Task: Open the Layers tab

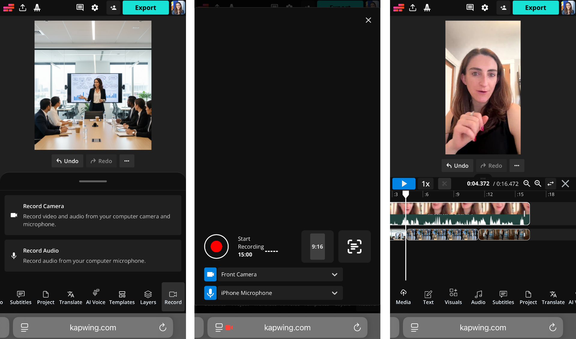Action: pos(148,297)
